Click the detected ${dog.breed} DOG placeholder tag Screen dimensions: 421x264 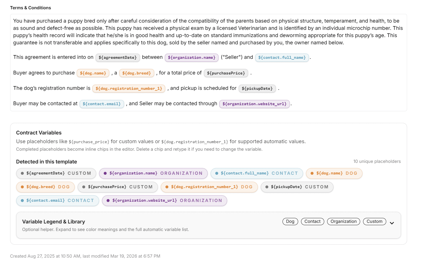click(x=45, y=187)
